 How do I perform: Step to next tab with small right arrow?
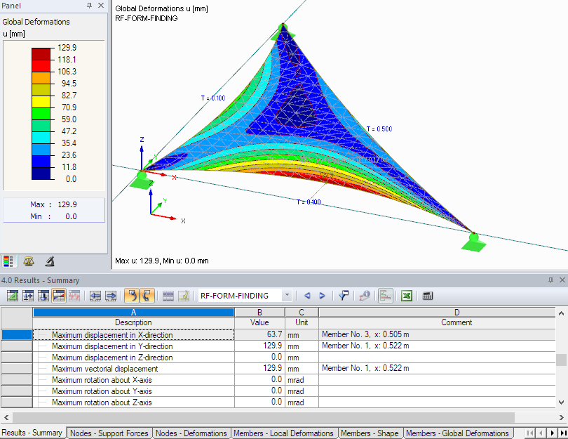[552, 433]
